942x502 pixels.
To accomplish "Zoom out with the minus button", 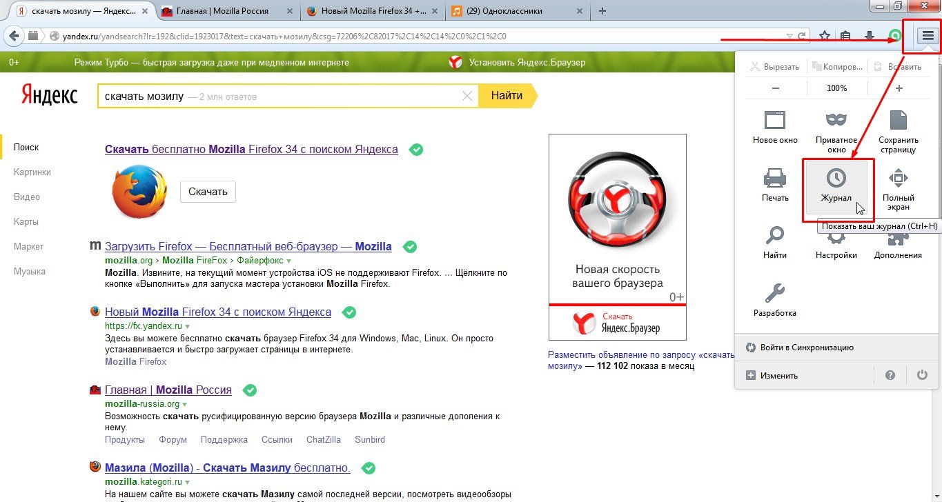I will 775,88.
